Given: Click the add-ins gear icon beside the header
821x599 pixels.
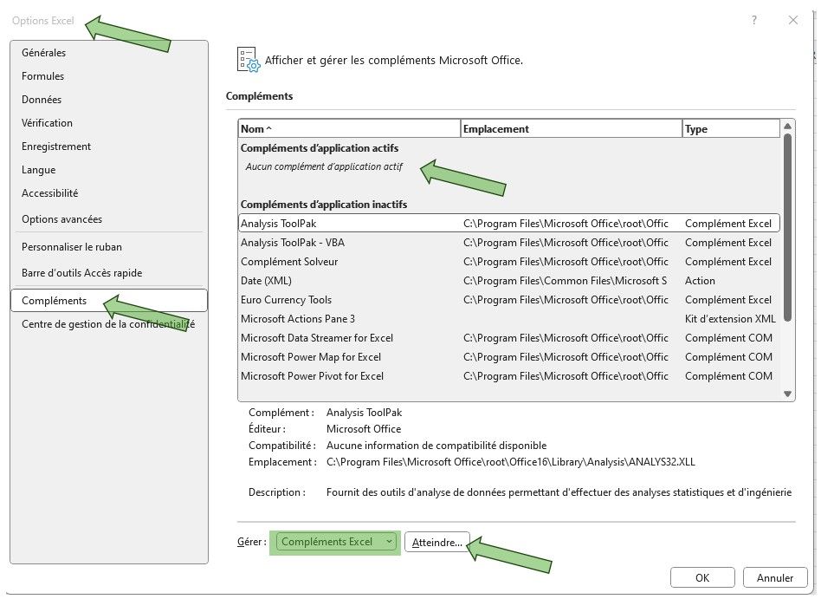Looking at the screenshot, I should pyautogui.click(x=249, y=60).
